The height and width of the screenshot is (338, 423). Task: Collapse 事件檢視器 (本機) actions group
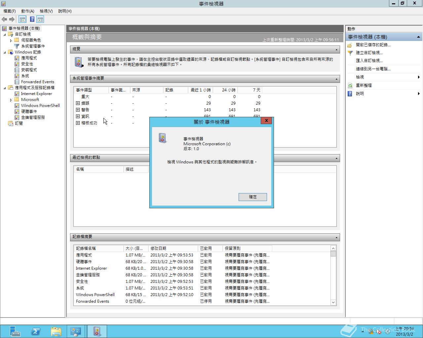point(418,37)
